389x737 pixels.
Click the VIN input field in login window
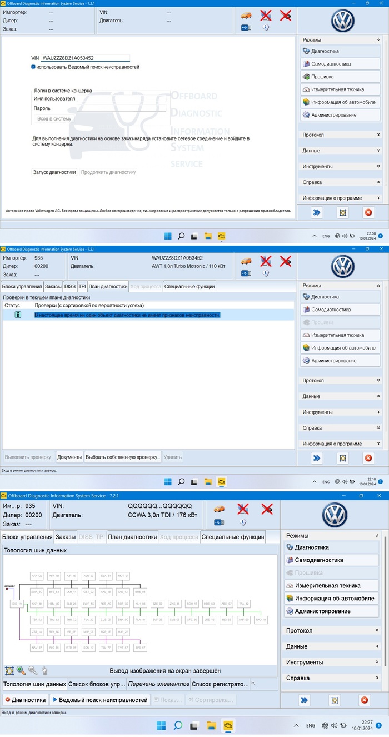(x=85, y=58)
